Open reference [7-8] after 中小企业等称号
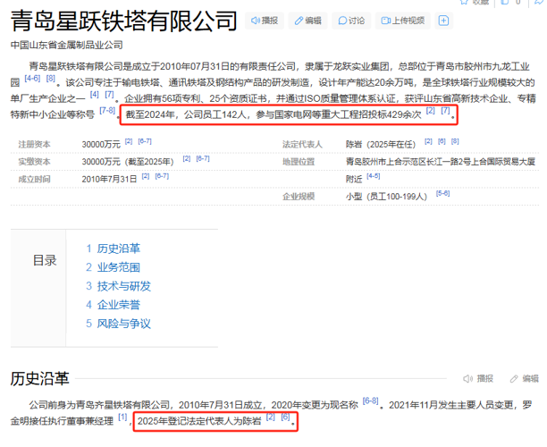 tap(107, 111)
